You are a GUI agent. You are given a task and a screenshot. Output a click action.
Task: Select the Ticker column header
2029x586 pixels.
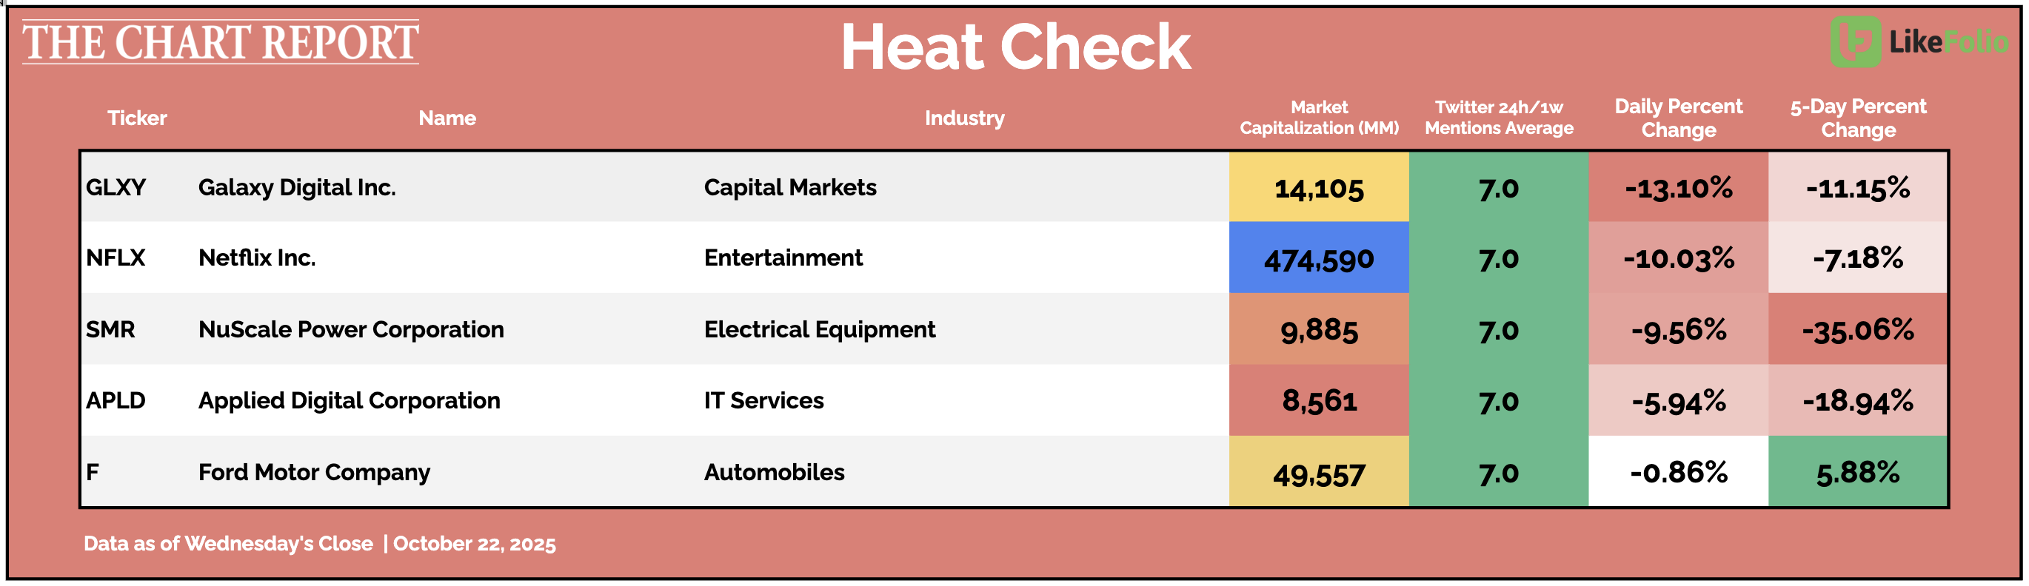137,118
